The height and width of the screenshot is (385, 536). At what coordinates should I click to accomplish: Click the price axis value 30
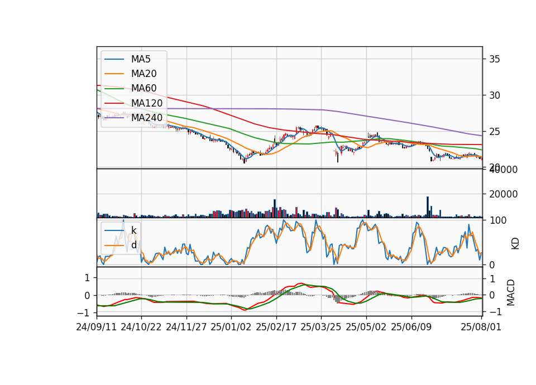(x=494, y=95)
